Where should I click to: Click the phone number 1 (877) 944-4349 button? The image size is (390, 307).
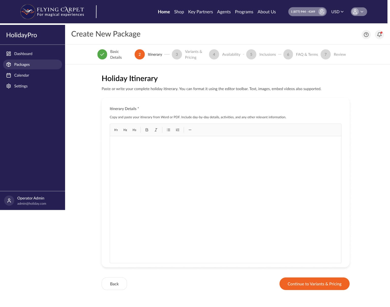coord(307,12)
